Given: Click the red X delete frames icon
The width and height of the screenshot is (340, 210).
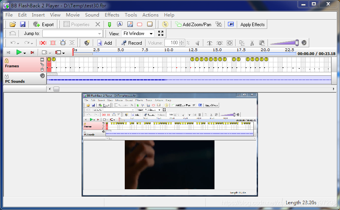Looking at the screenshot, I should pyautogui.click(x=43, y=43).
